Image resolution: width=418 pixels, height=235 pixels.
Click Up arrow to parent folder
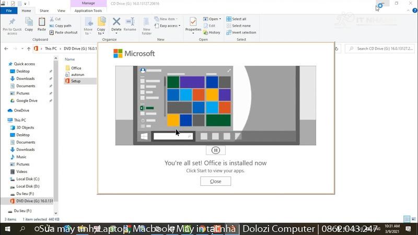(29, 49)
